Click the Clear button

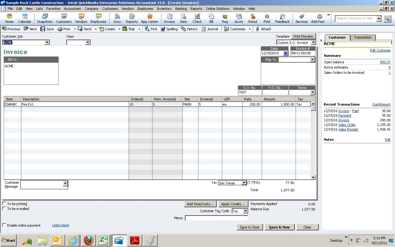(x=307, y=227)
